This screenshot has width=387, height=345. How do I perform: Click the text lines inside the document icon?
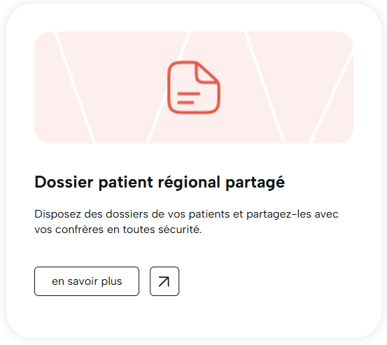coord(188,98)
